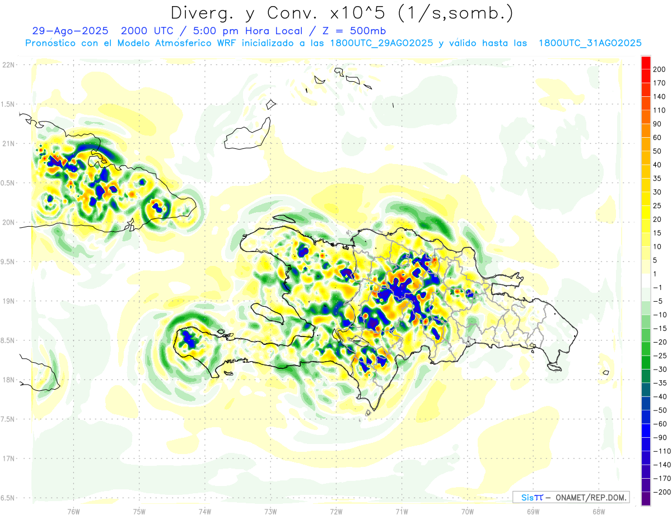Select the '73W' longitude label
The height and width of the screenshot is (519, 672).
coord(270,511)
